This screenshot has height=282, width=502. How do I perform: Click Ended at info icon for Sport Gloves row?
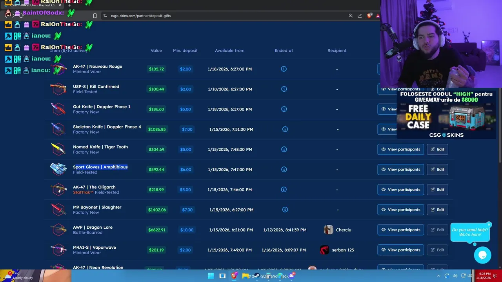point(284,169)
